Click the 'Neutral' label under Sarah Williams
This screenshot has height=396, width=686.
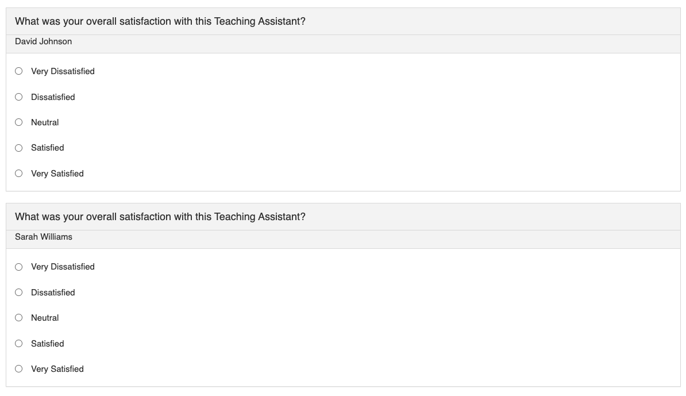(x=45, y=318)
